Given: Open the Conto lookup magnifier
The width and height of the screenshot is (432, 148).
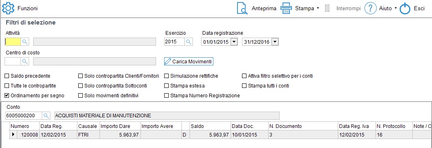Looking at the screenshot, I should click(46, 116).
